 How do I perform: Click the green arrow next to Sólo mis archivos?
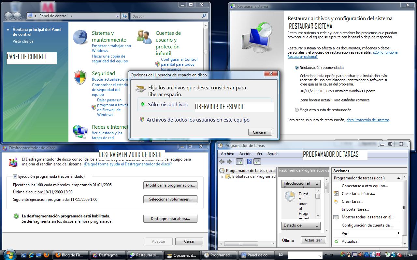tap(143, 104)
